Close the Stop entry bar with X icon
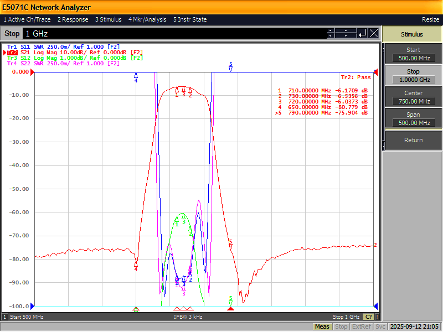The image size is (443, 332). coord(374,34)
